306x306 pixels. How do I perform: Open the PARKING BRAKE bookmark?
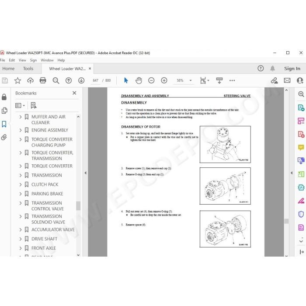coord(47,194)
